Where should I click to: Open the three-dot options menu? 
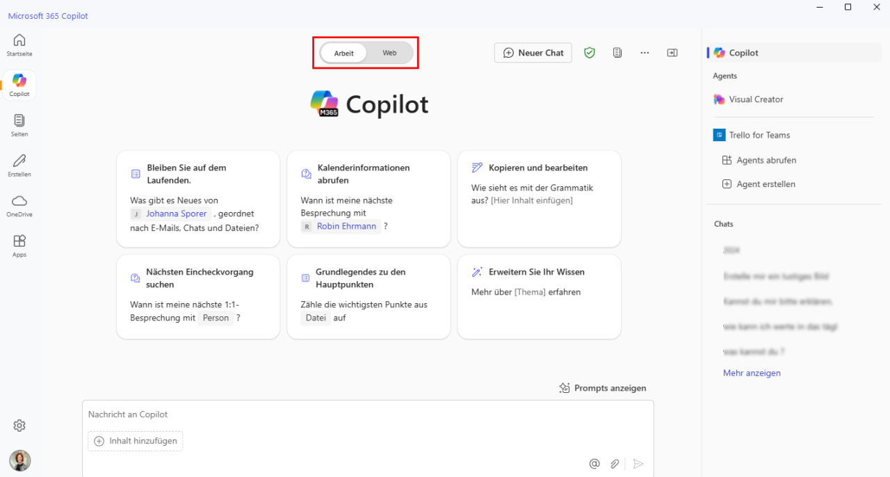tap(645, 52)
